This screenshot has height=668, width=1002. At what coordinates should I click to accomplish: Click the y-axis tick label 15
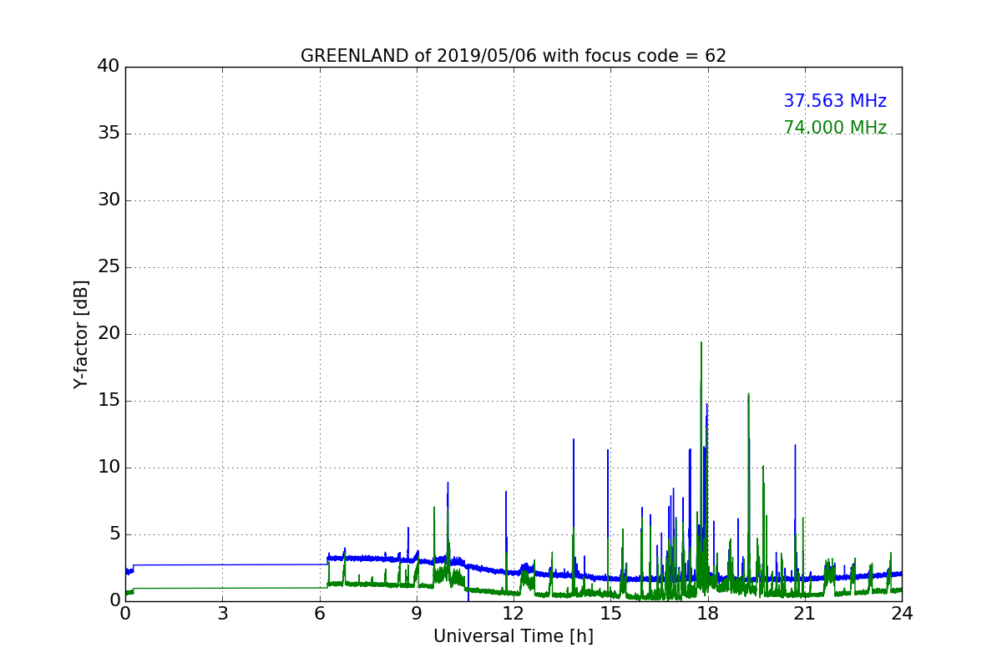point(108,401)
